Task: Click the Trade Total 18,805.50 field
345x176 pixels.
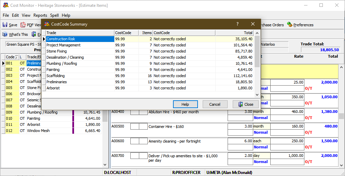Action: pos(320,50)
